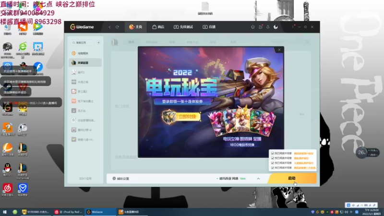Viewport: 384px width, 216px height.
Task: Open the fourth orange third-party info link
Action: pos(305,168)
